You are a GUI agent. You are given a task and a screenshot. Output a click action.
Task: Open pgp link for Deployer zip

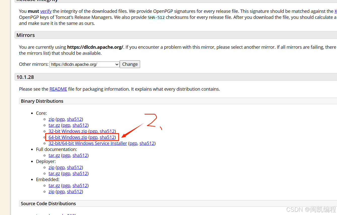pos(61,167)
